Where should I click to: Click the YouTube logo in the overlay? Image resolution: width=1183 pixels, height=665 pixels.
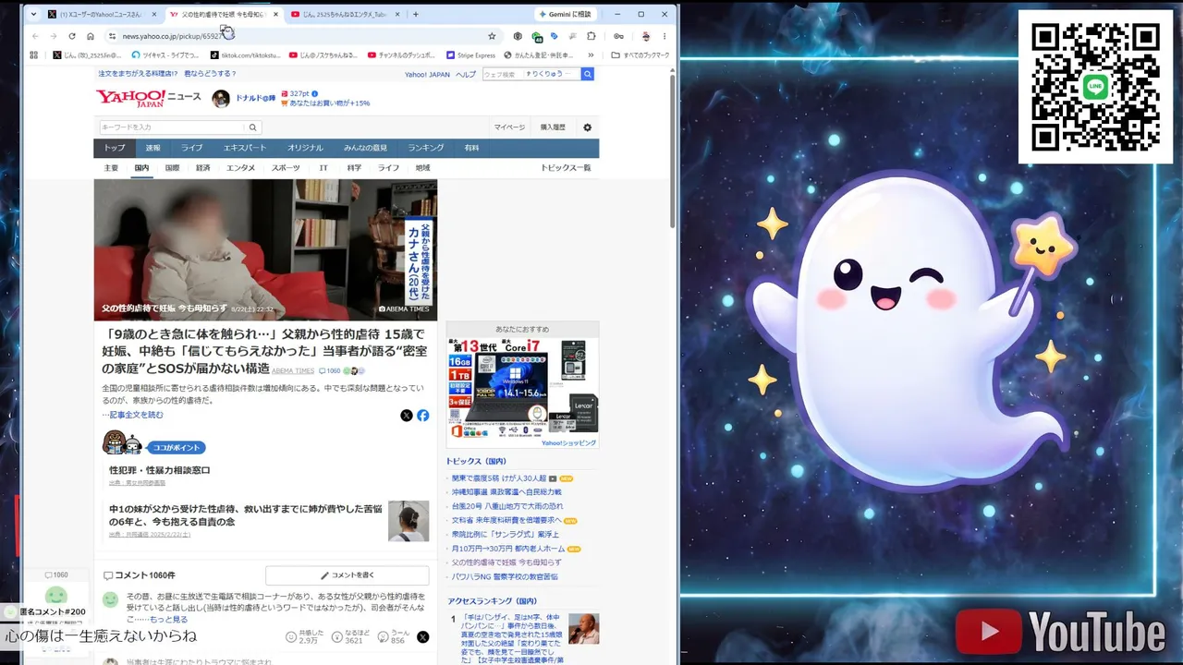[1060, 633]
